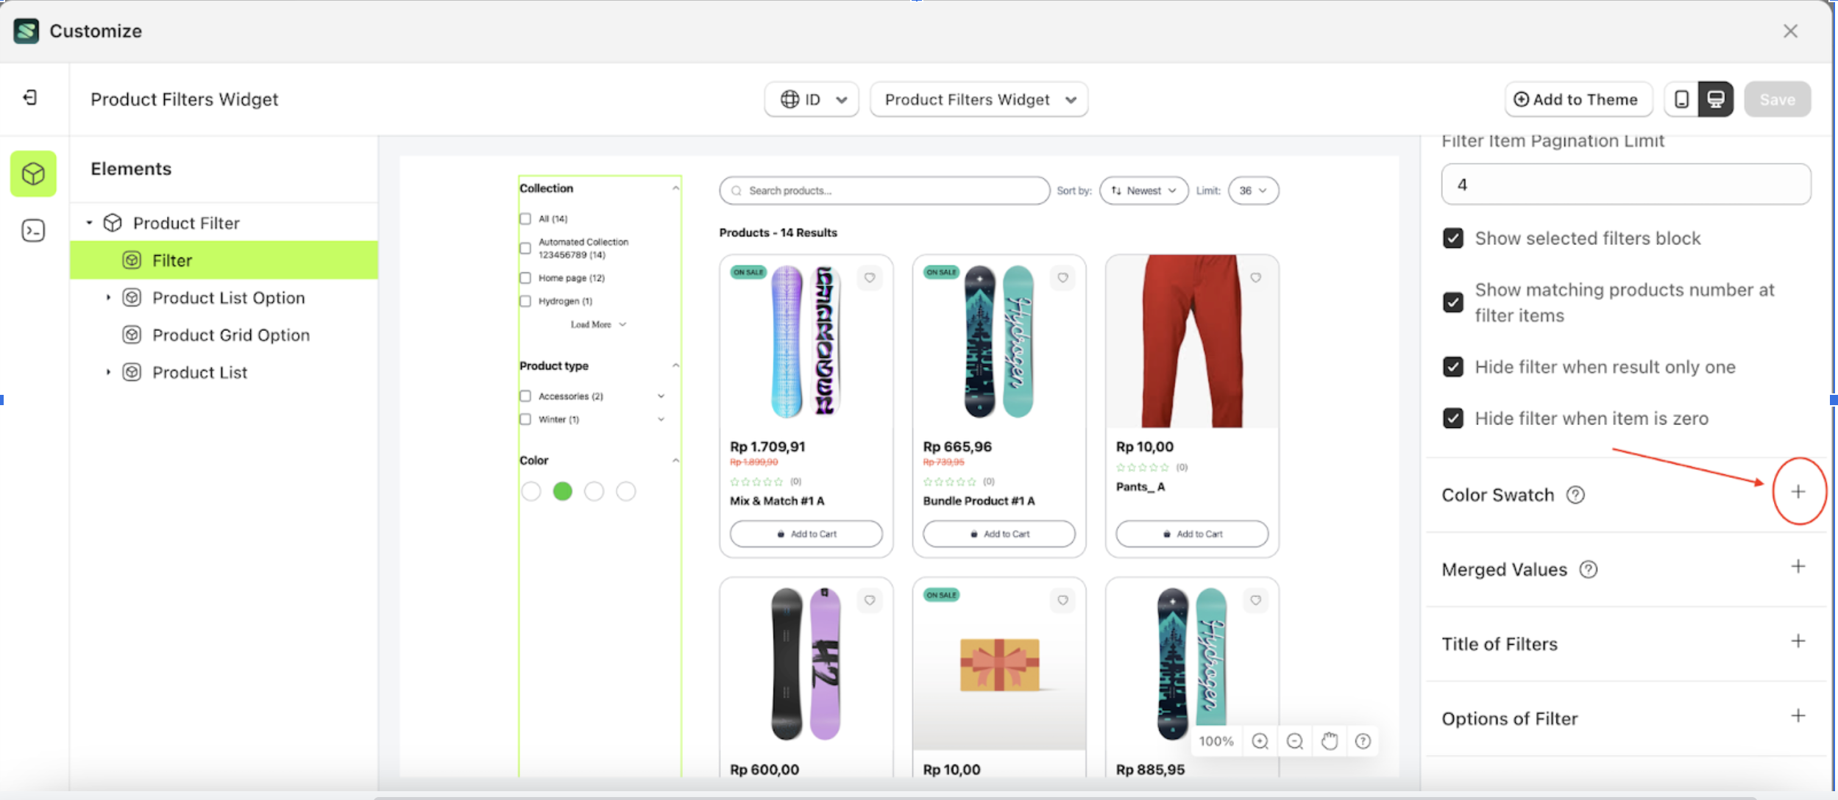Click Filter Item Pagination Limit field

point(1625,185)
